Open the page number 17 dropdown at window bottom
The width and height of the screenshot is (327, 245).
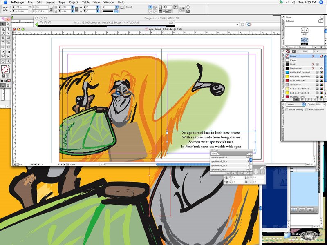click(x=58, y=165)
